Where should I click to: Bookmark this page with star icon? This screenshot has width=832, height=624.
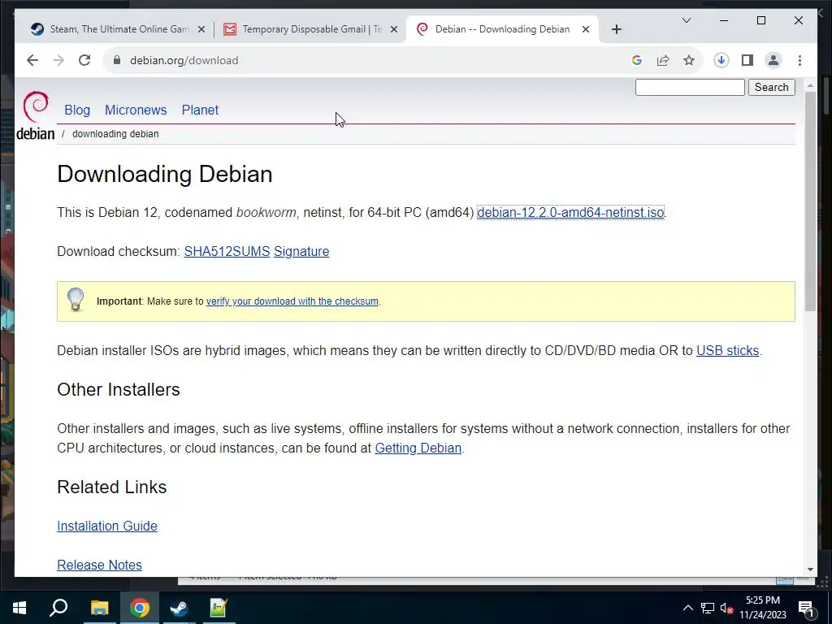click(x=689, y=60)
